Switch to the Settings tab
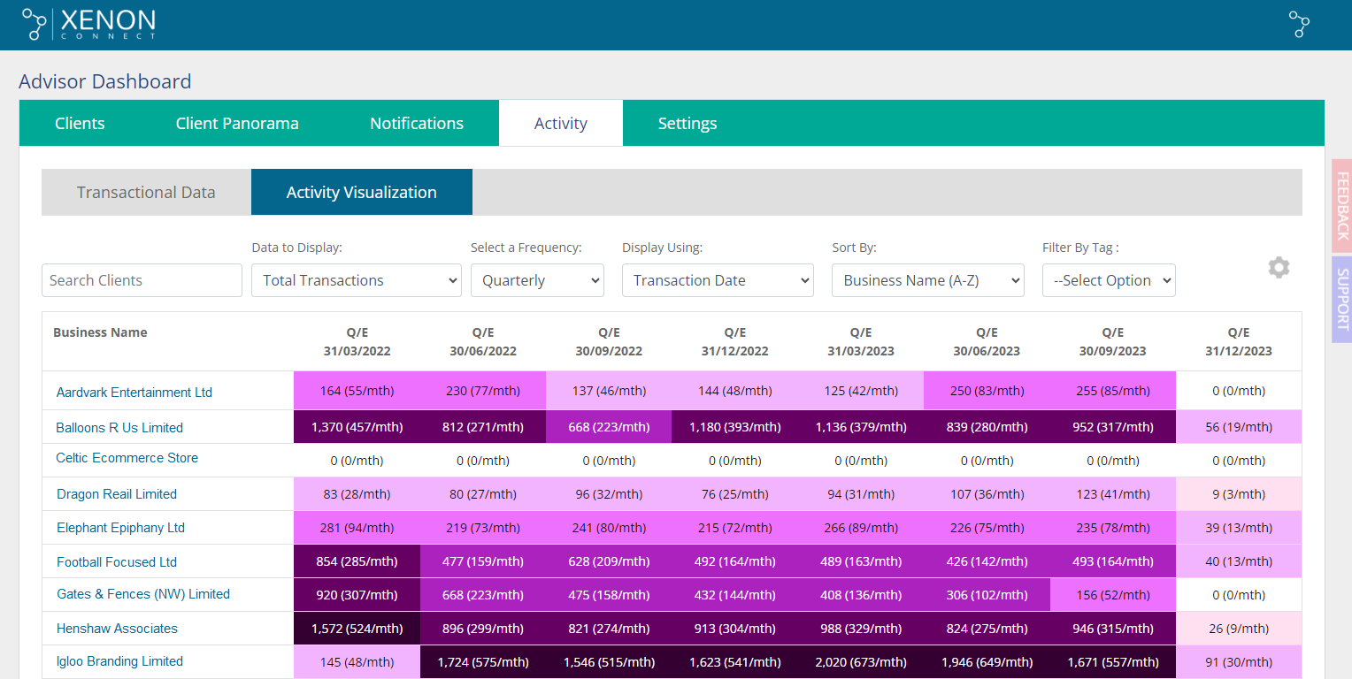The image size is (1352, 679). pos(688,123)
